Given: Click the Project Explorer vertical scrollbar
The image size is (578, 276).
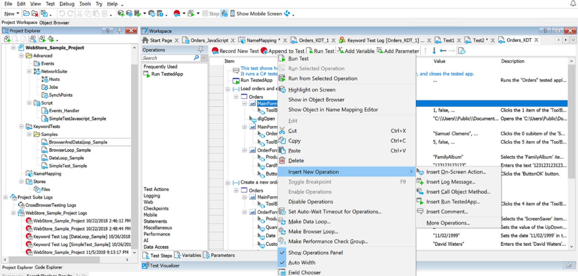Looking at the screenshot, I should tap(134, 149).
